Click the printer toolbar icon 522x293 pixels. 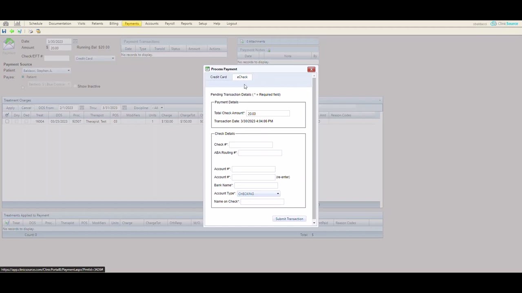(x=31, y=31)
